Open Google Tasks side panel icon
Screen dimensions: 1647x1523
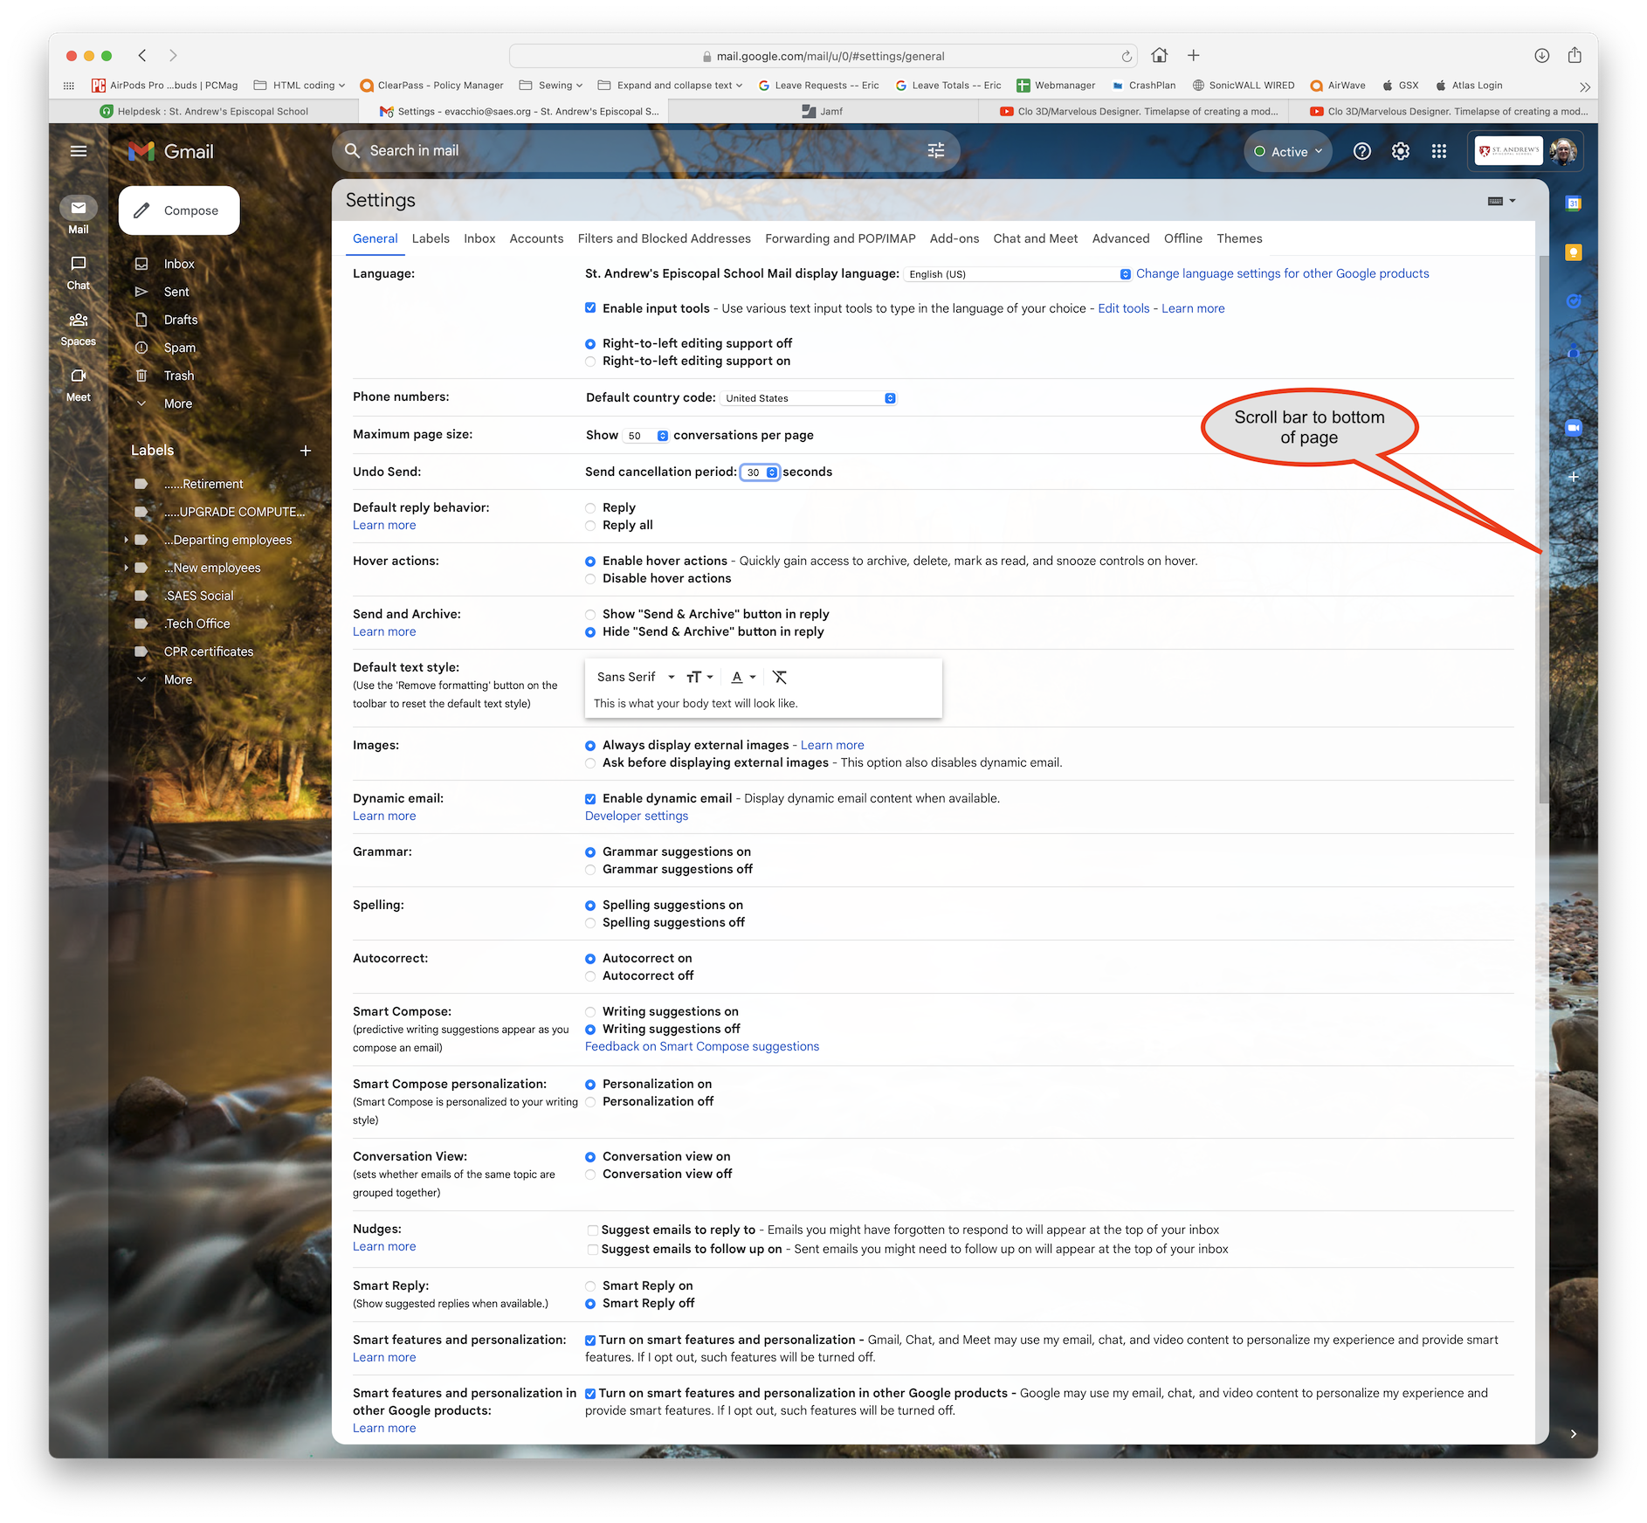1574,301
